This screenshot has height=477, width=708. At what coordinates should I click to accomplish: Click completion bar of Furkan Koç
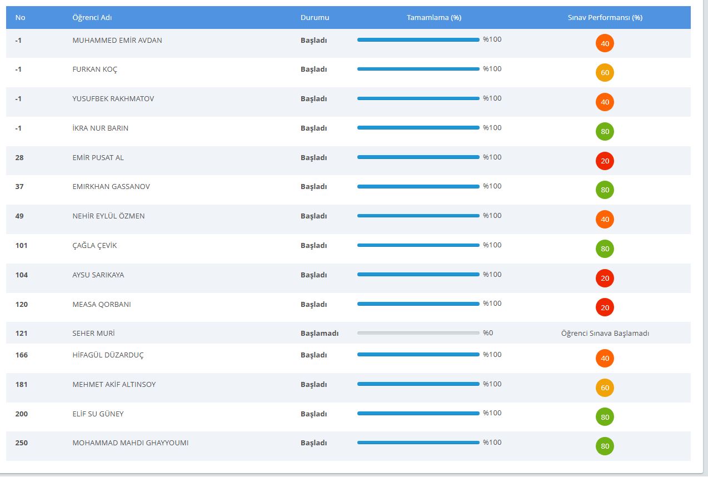pos(418,69)
